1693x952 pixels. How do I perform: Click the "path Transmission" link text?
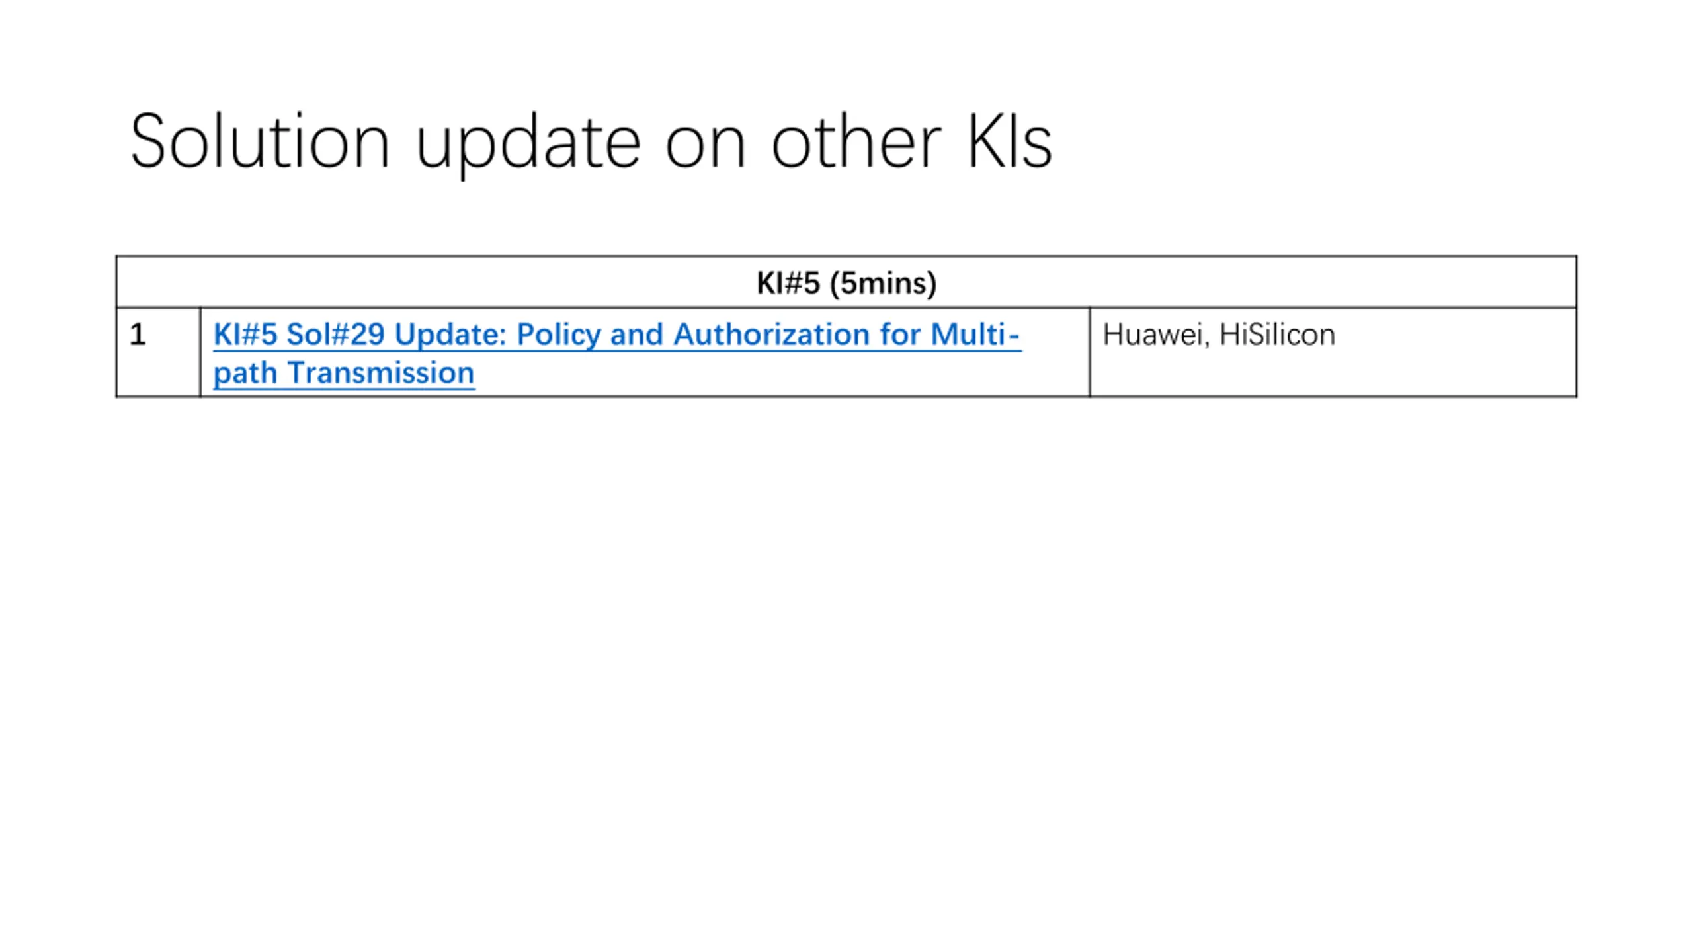[x=344, y=374]
